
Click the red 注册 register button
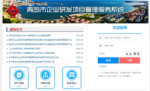pos(129,60)
